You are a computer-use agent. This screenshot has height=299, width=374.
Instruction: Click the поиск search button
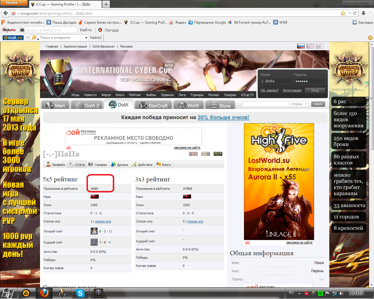coord(318,104)
